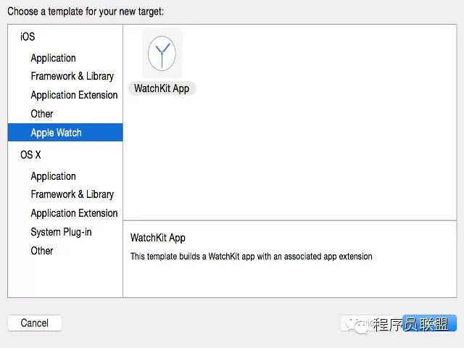This screenshot has height=348, width=464.
Task: Select the Apple Watch category
Action: 65,132
